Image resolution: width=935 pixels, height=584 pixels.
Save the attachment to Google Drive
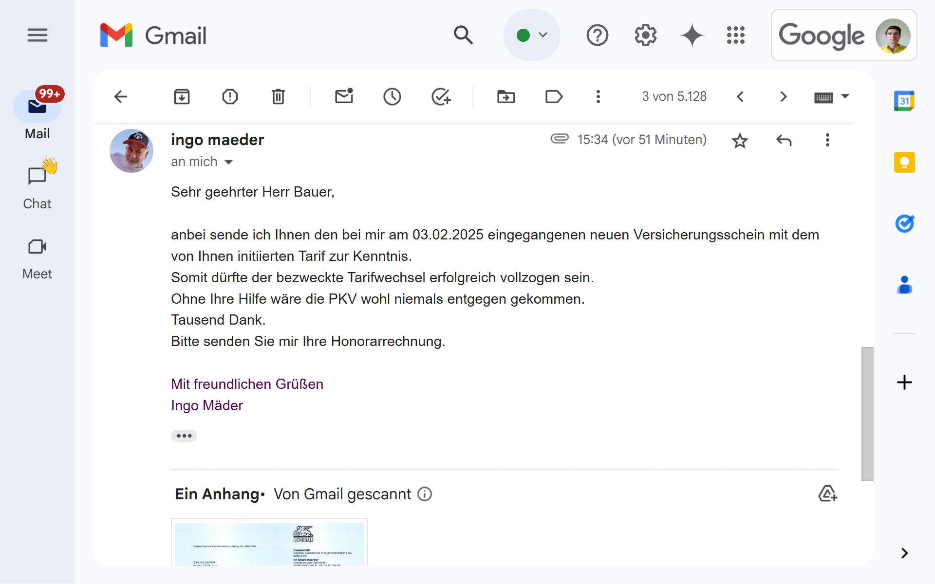pyautogui.click(x=827, y=493)
